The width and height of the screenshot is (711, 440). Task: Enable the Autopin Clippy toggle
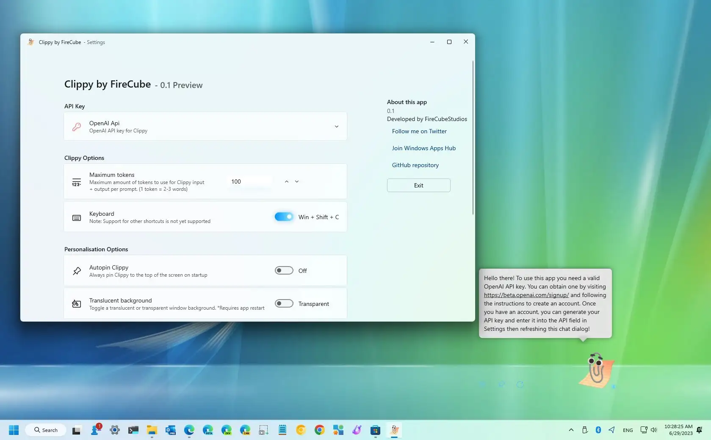click(284, 270)
